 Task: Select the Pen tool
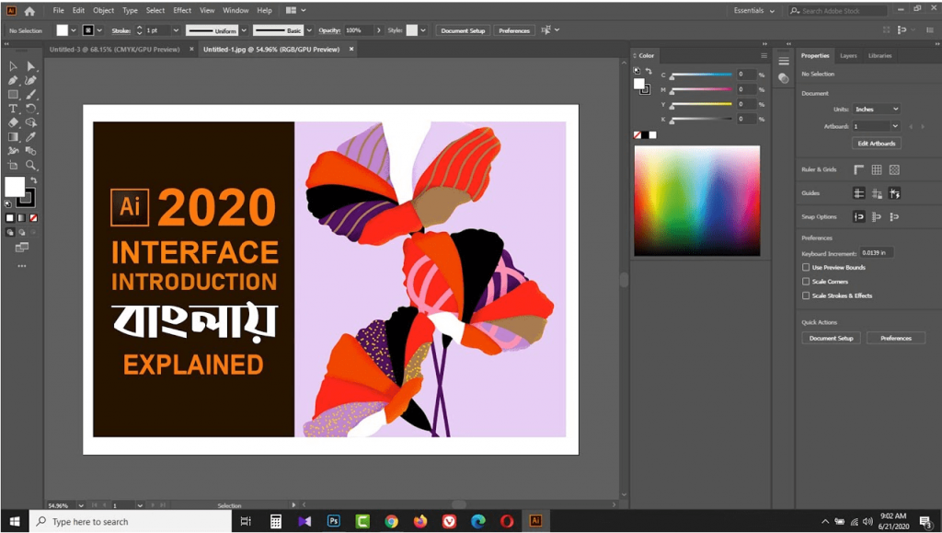(x=13, y=80)
